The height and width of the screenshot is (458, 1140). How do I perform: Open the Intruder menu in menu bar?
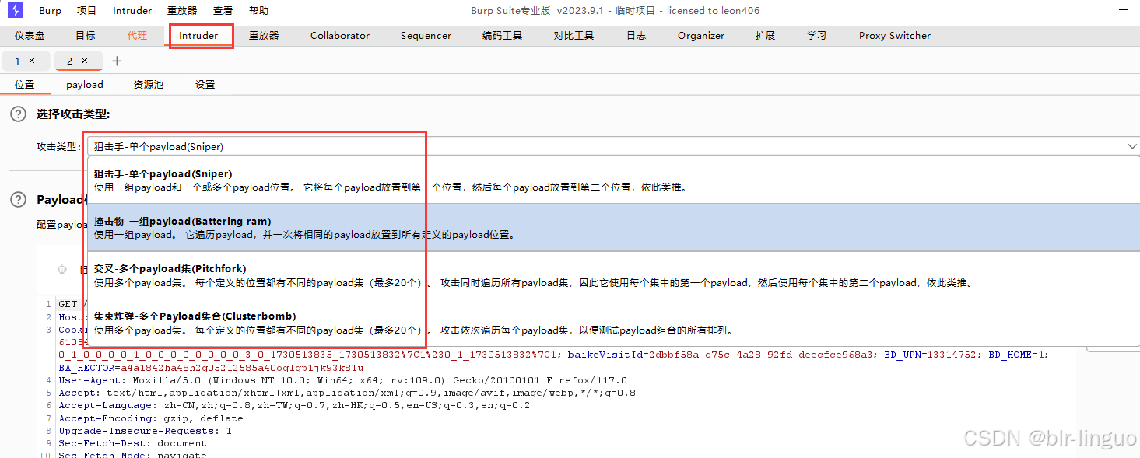132,11
